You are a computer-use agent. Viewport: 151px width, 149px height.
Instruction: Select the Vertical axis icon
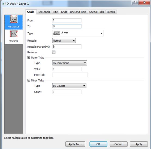tap(14, 34)
